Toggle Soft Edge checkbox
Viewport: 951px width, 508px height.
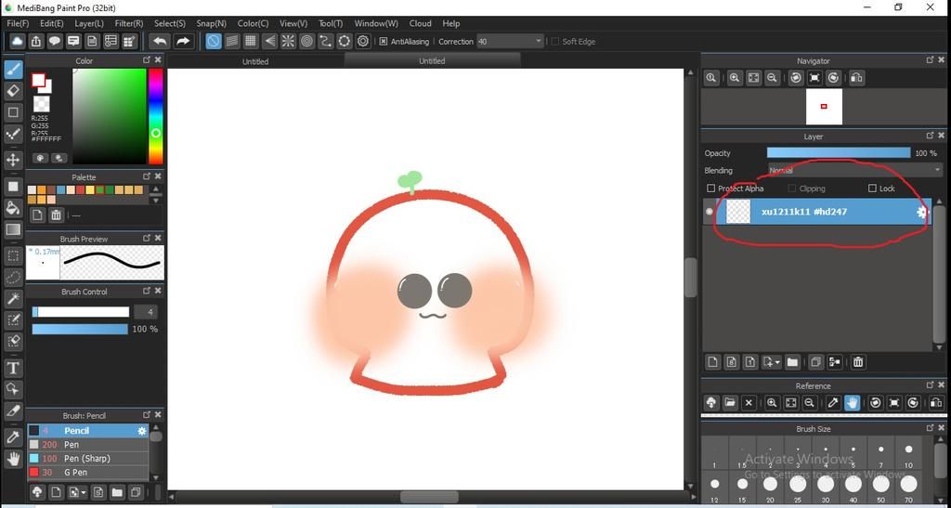pyautogui.click(x=554, y=41)
